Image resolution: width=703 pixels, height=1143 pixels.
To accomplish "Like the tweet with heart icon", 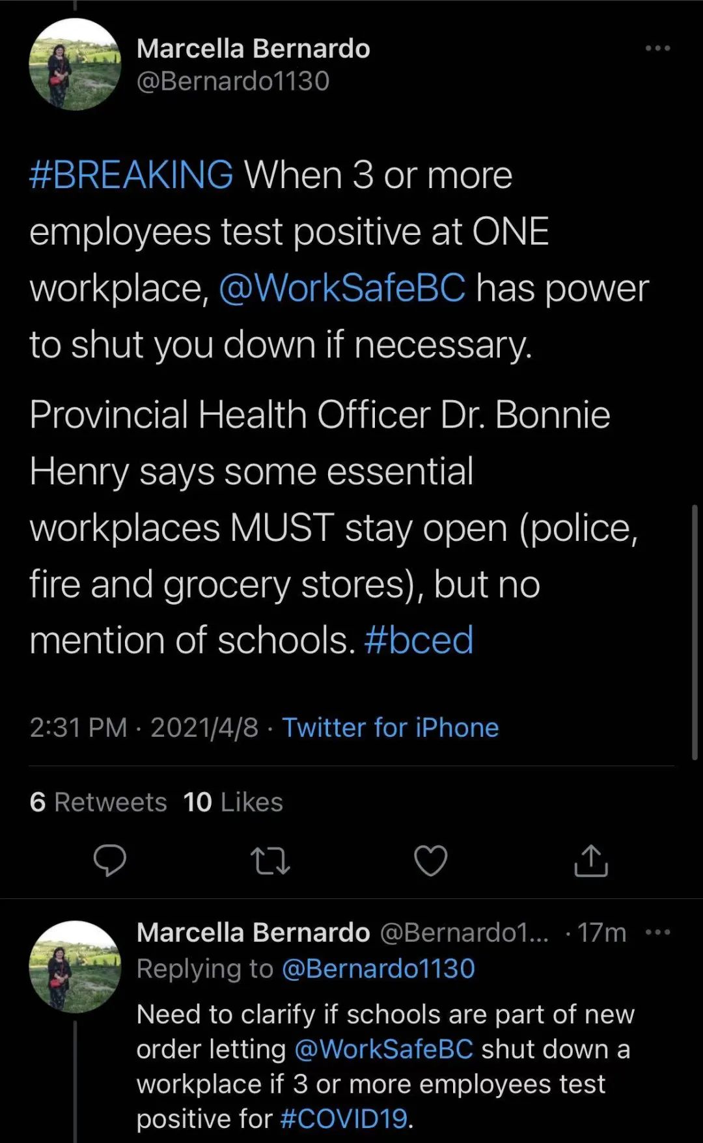I will pos(430,861).
